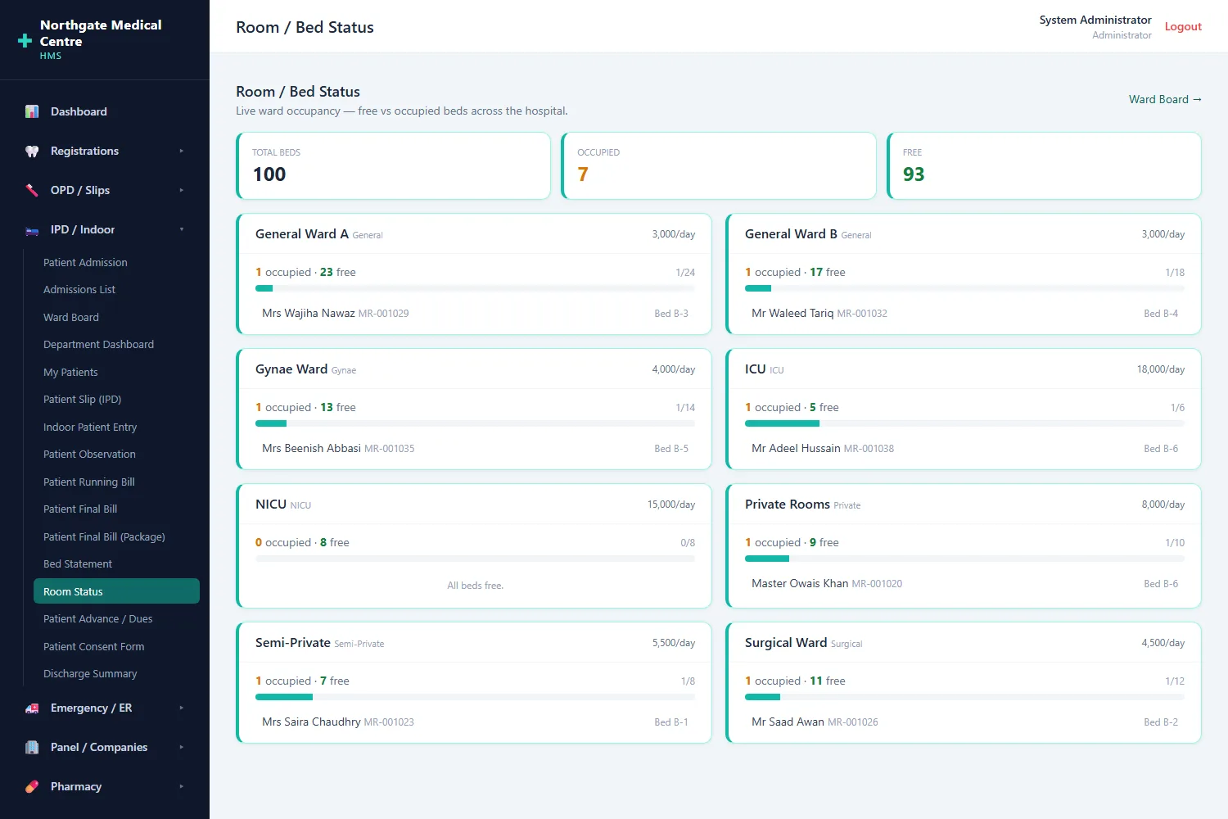Collapse the IPD / Indoor section arrow
Screen dimensions: 1228x819
click(182, 229)
